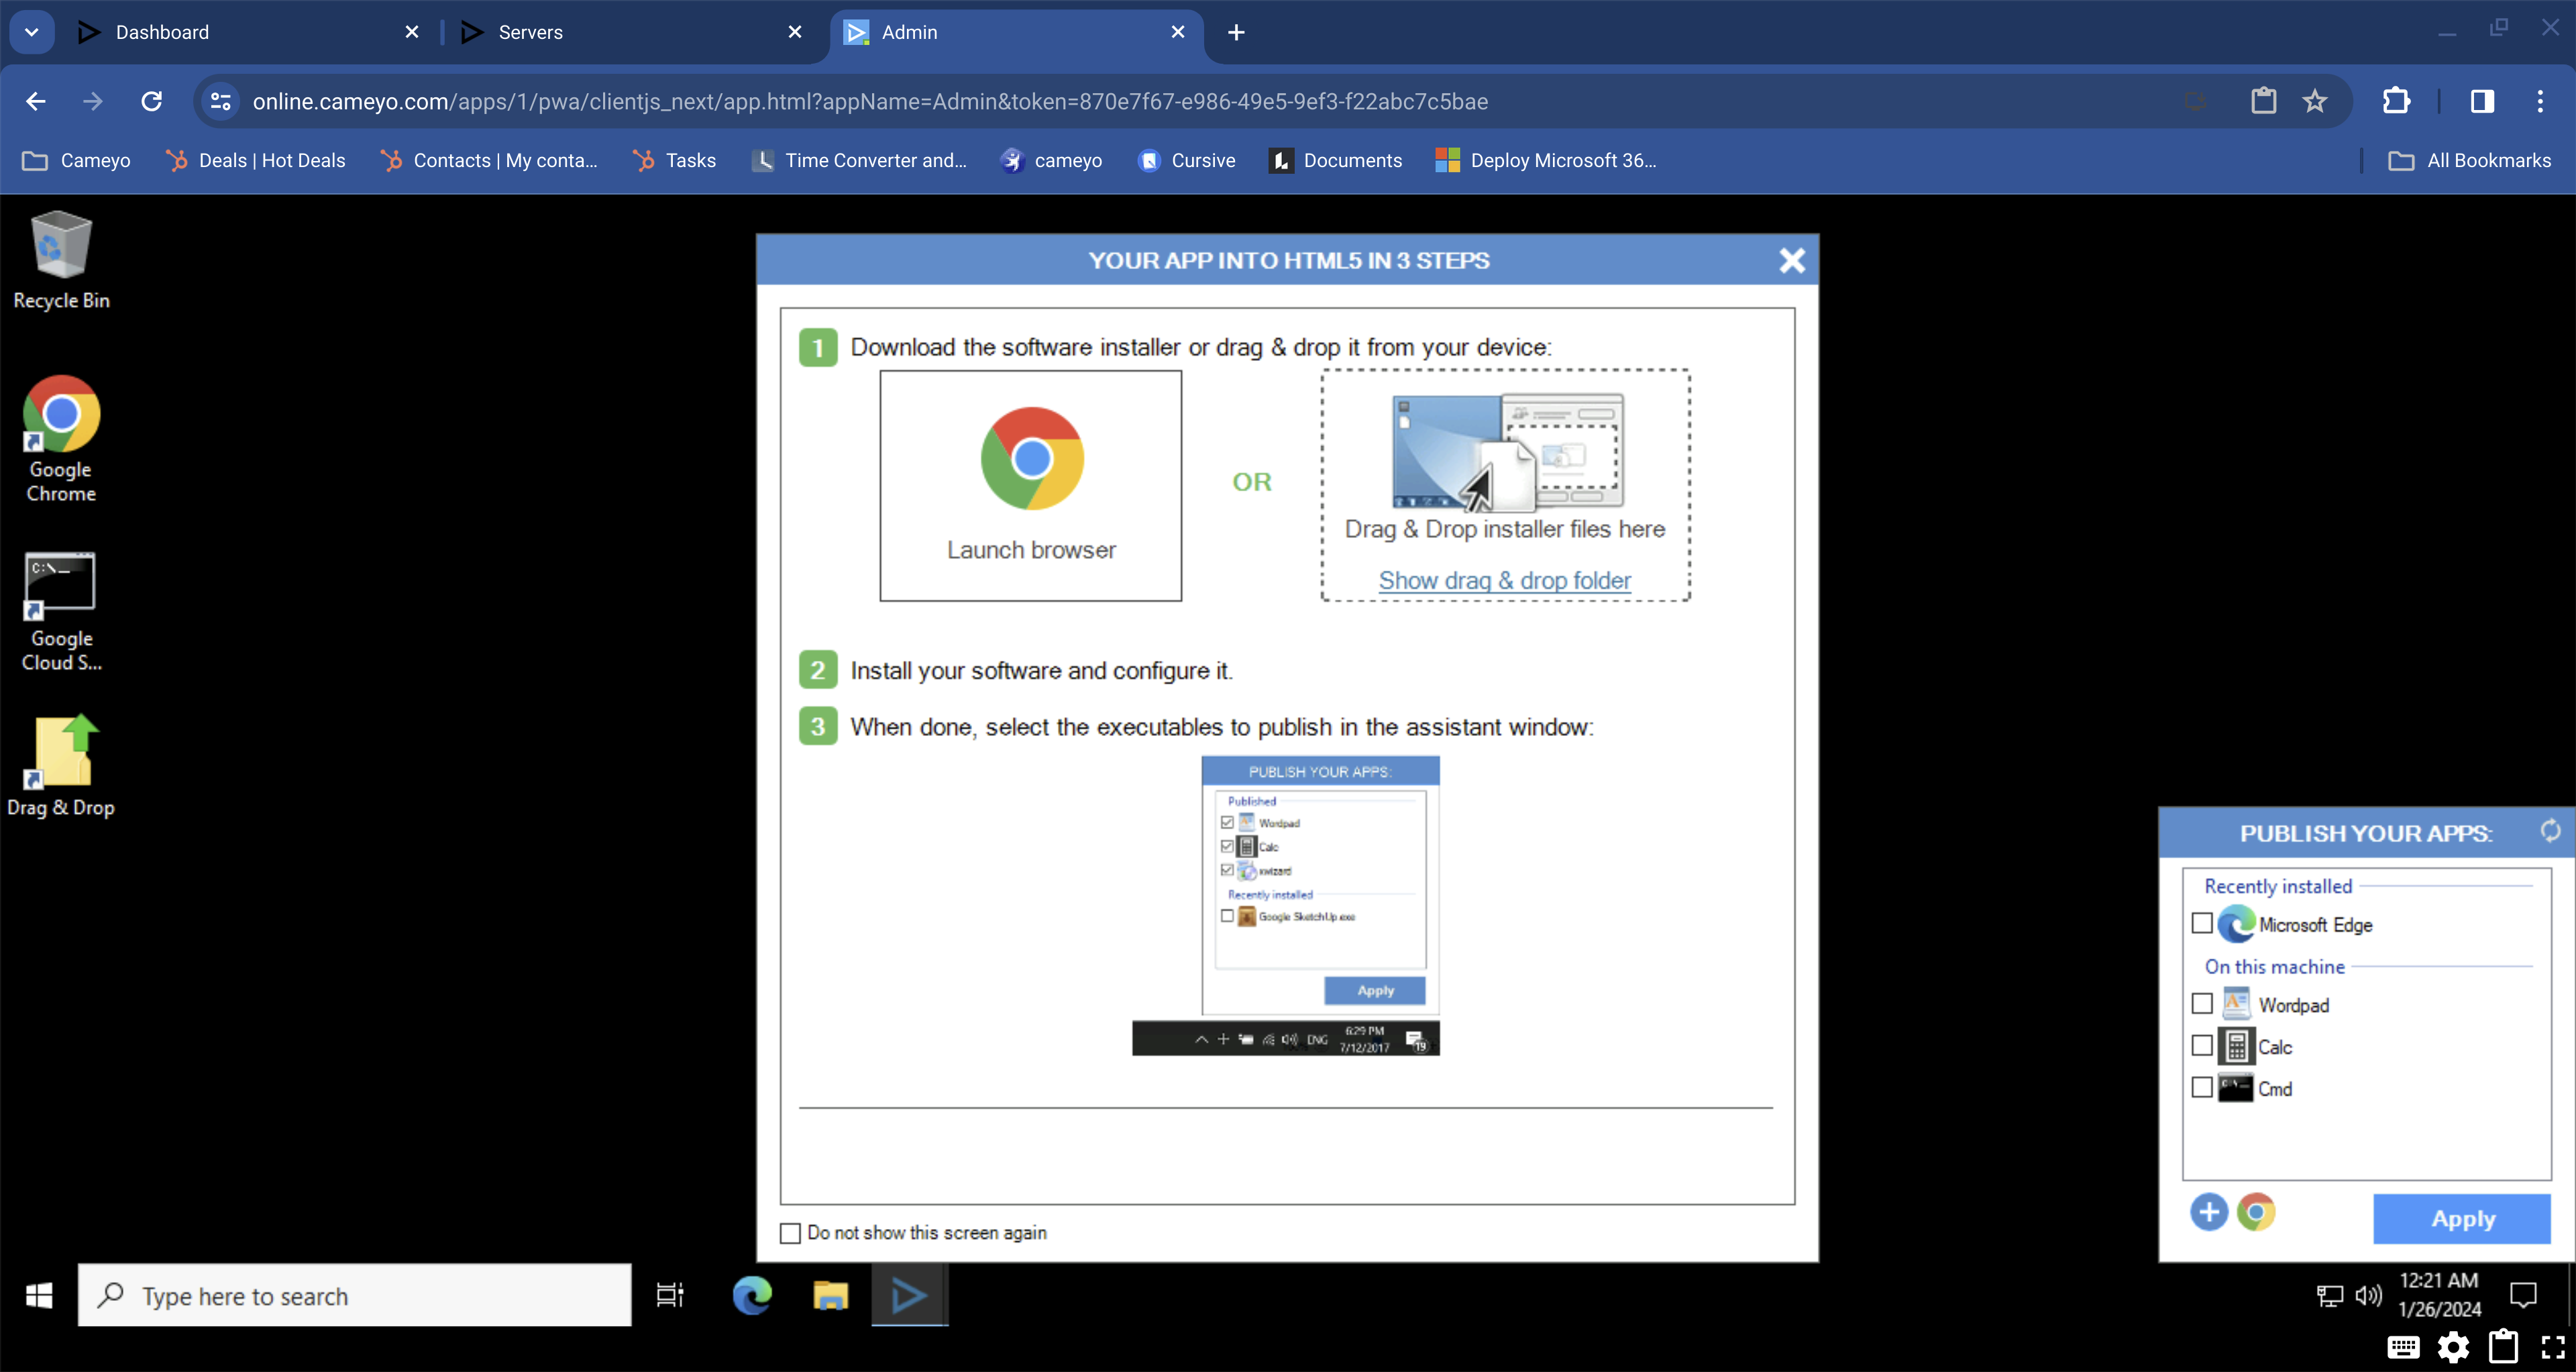Tick the Wordpad checkbox
Screen dimensions: 2576x1372
coord(2201,1004)
